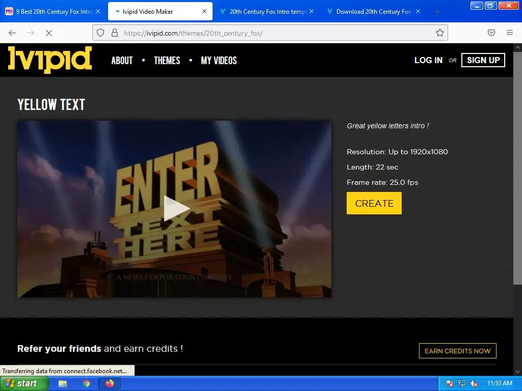Click the browser back arrow
The width and height of the screenshot is (522, 391).
pos(12,33)
